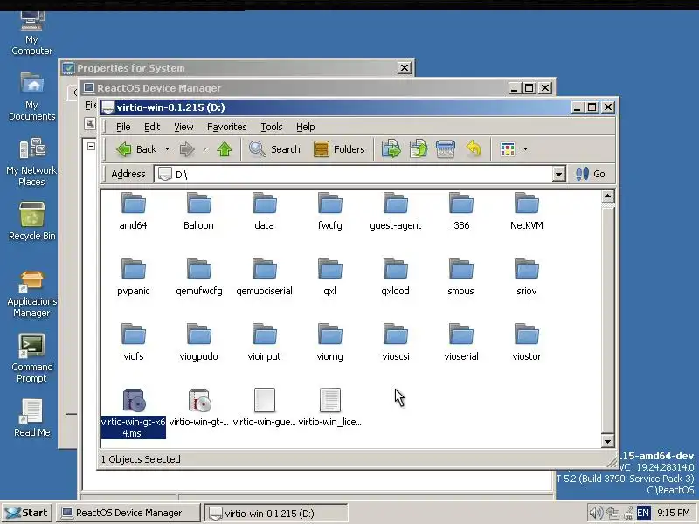Click the Delete toolbar icon
The height and width of the screenshot is (524, 699).
pos(446,149)
